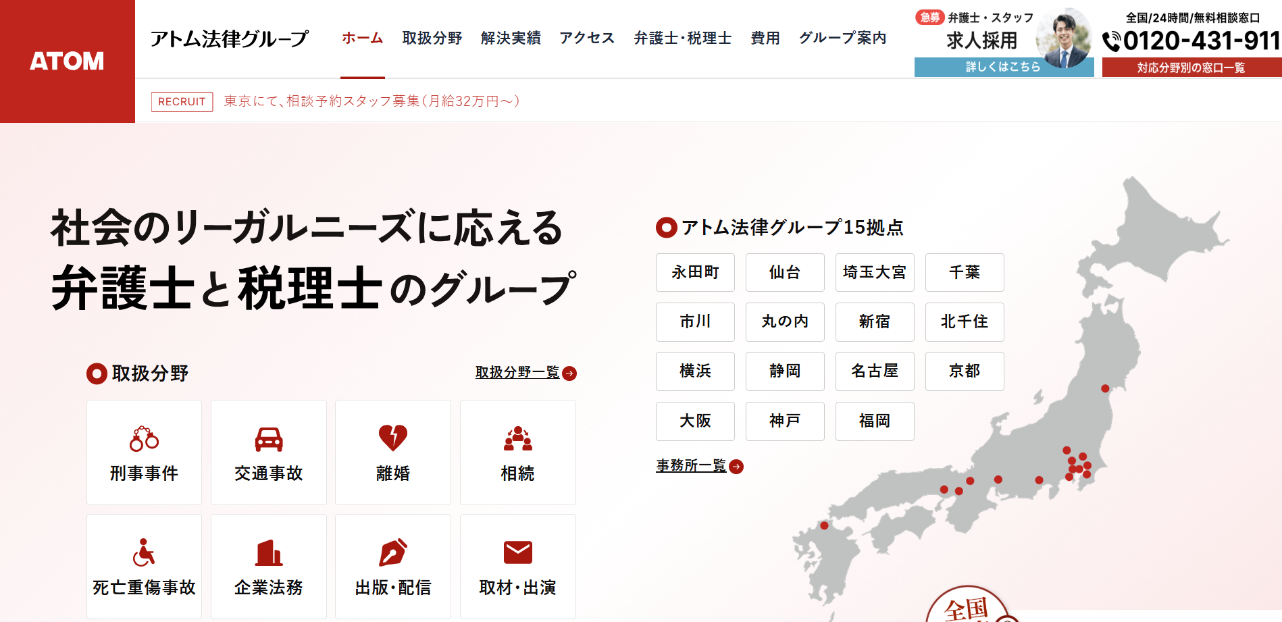Click the 離婚 card label
1282x622 pixels.
point(393,473)
